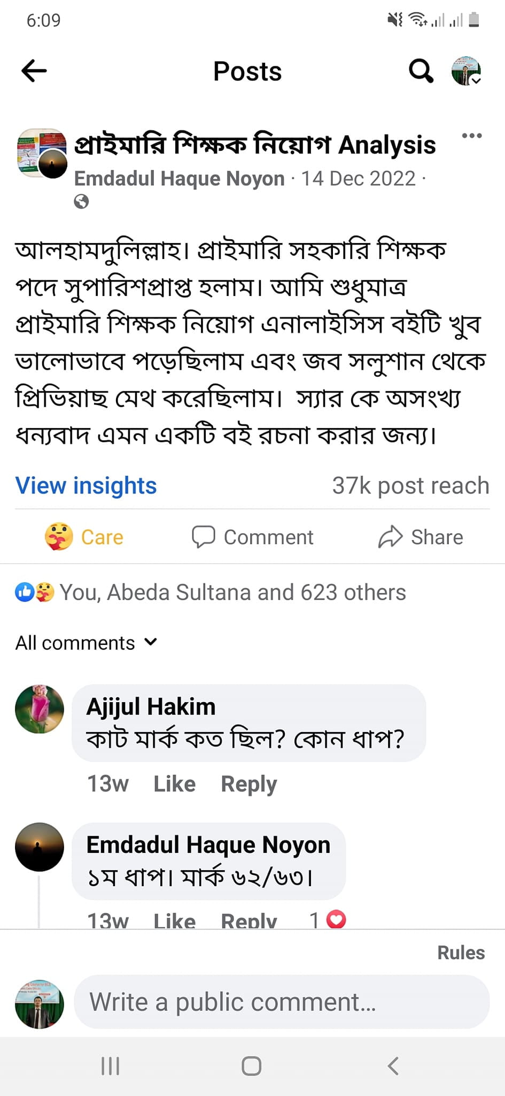505x1096 pixels.
Task: Tap the globe public audience icon
Action: (x=81, y=202)
